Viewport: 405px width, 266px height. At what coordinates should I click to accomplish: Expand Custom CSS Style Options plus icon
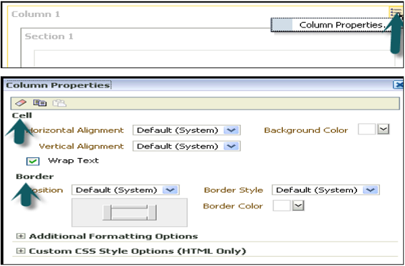(21, 250)
